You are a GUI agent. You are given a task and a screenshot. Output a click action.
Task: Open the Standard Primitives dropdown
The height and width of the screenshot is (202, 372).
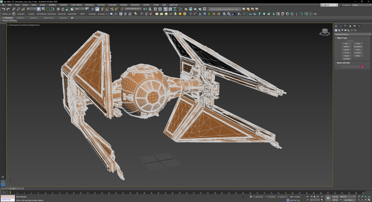tap(353, 34)
